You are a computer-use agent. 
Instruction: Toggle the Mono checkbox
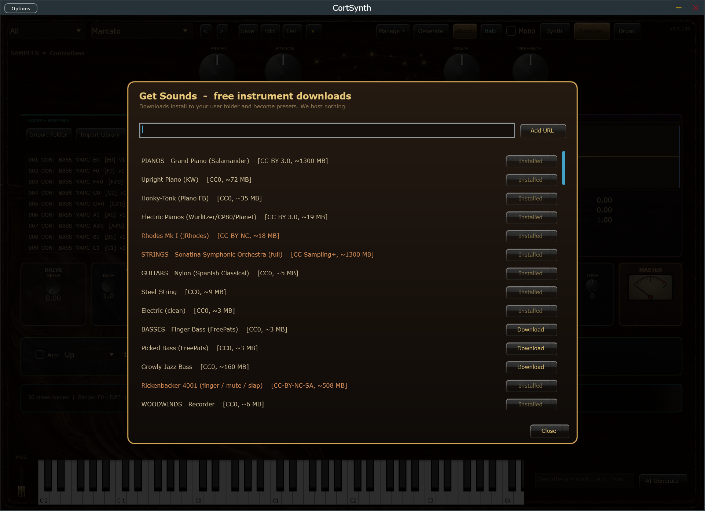click(511, 31)
